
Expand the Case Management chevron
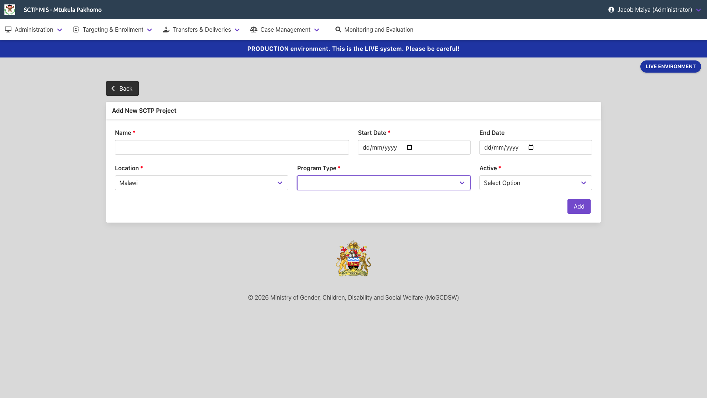(317, 30)
